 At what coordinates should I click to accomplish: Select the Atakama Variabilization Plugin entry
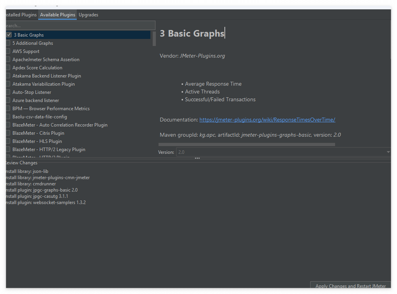(x=44, y=84)
